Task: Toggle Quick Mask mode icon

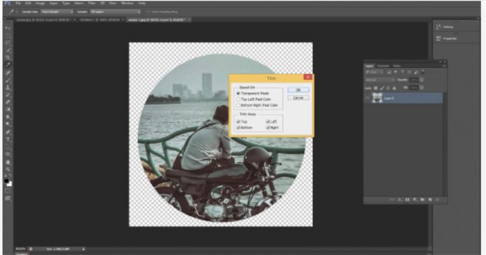Action: click(7, 190)
